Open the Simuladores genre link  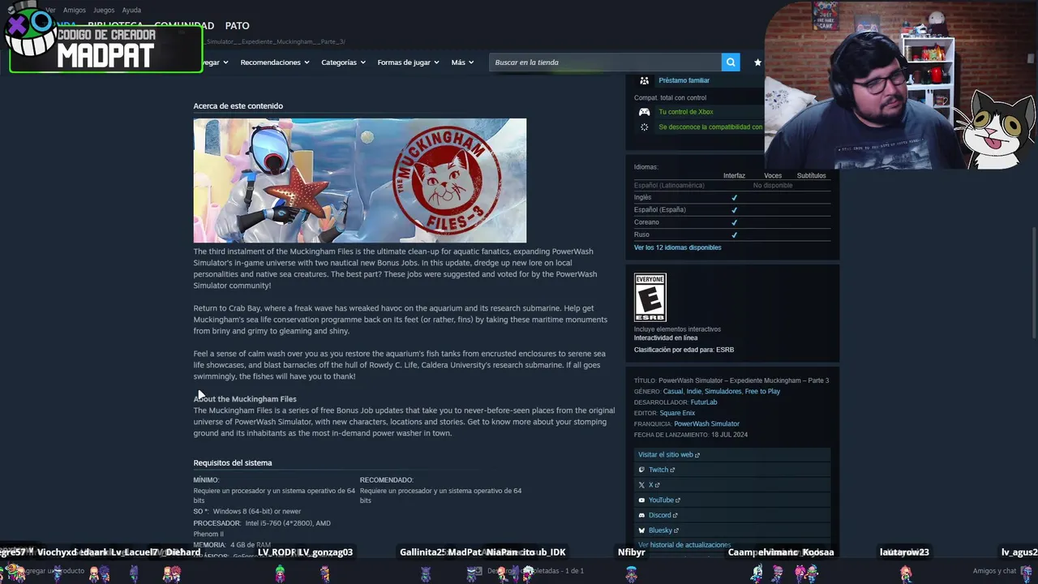723,392
